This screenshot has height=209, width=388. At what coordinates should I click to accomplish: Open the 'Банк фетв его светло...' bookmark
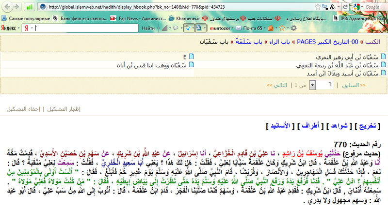81,18
